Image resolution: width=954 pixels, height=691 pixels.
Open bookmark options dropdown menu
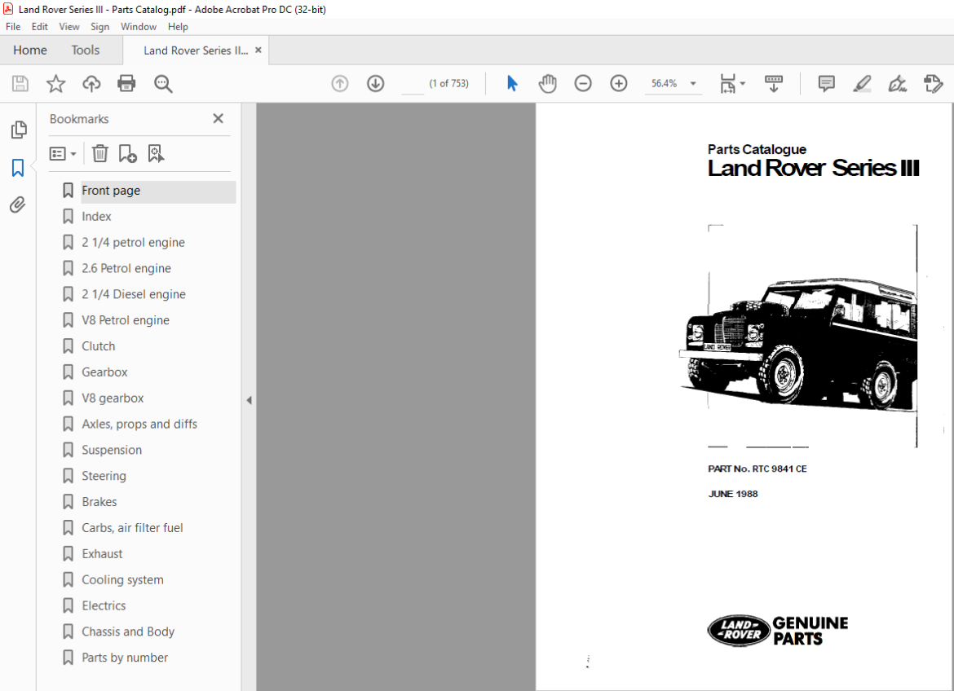point(63,153)
